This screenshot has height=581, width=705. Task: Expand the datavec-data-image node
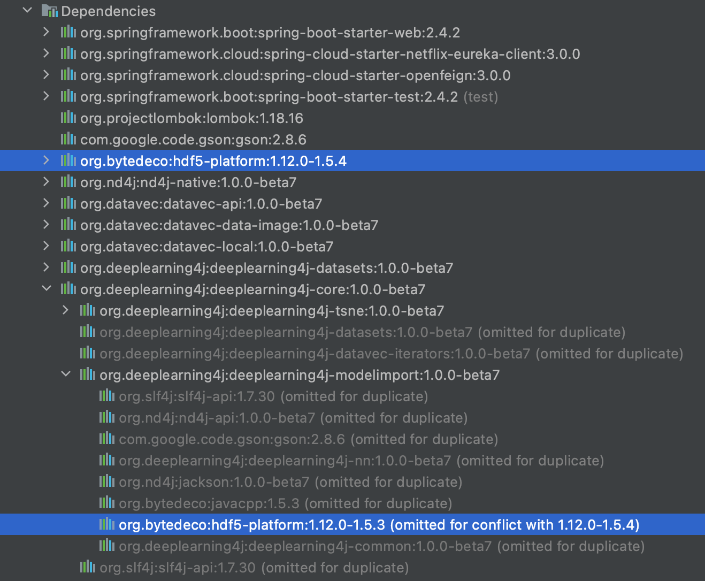click(x=46, y=224)
